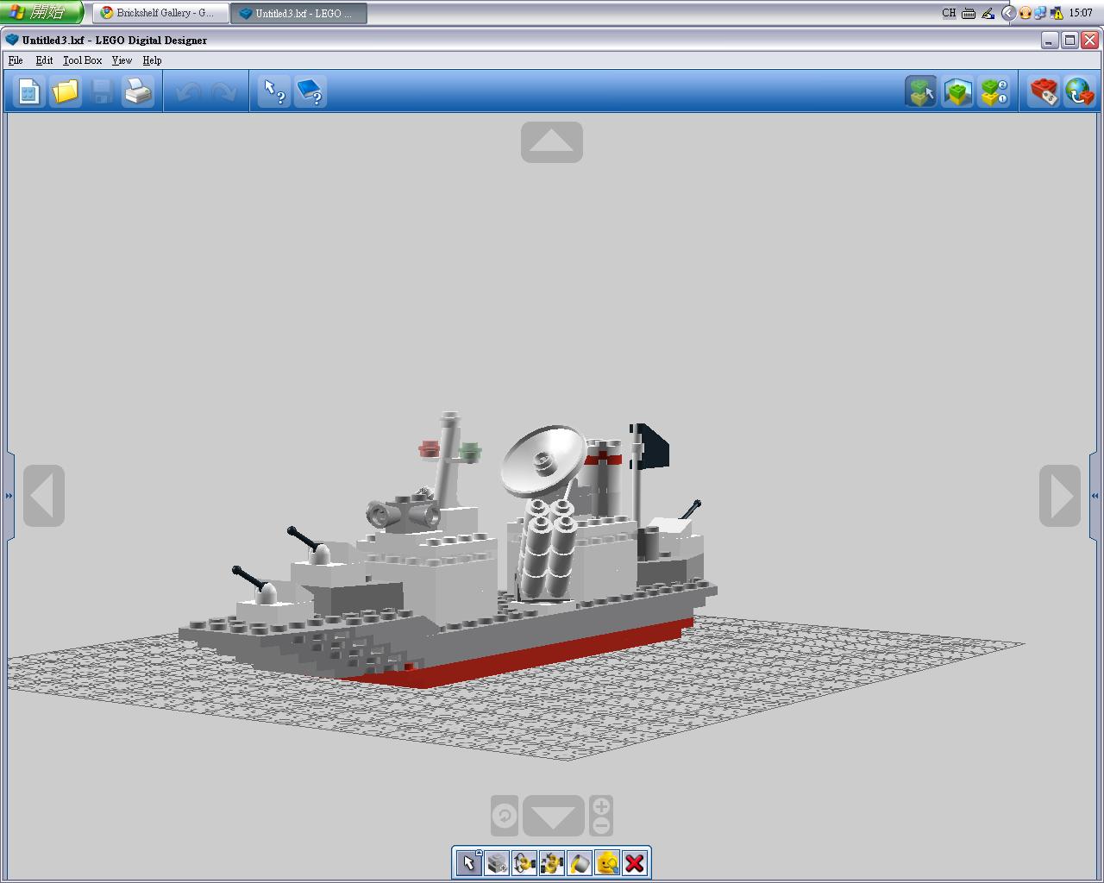Select the Clone brick tool

[x=497, y=863]
